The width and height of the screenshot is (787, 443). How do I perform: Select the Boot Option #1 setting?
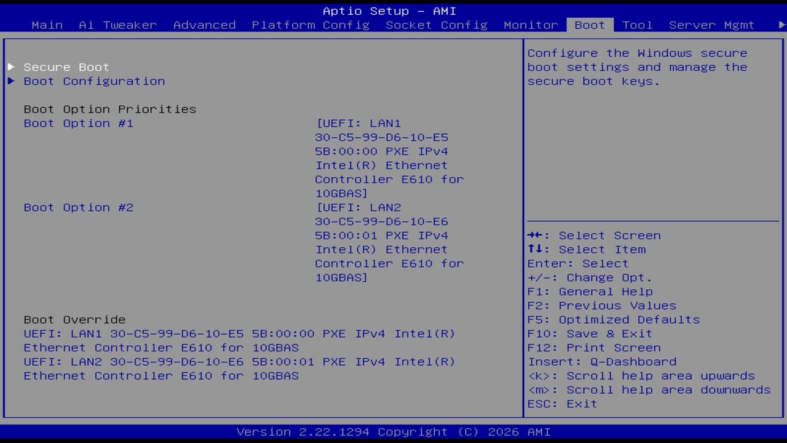78,123
